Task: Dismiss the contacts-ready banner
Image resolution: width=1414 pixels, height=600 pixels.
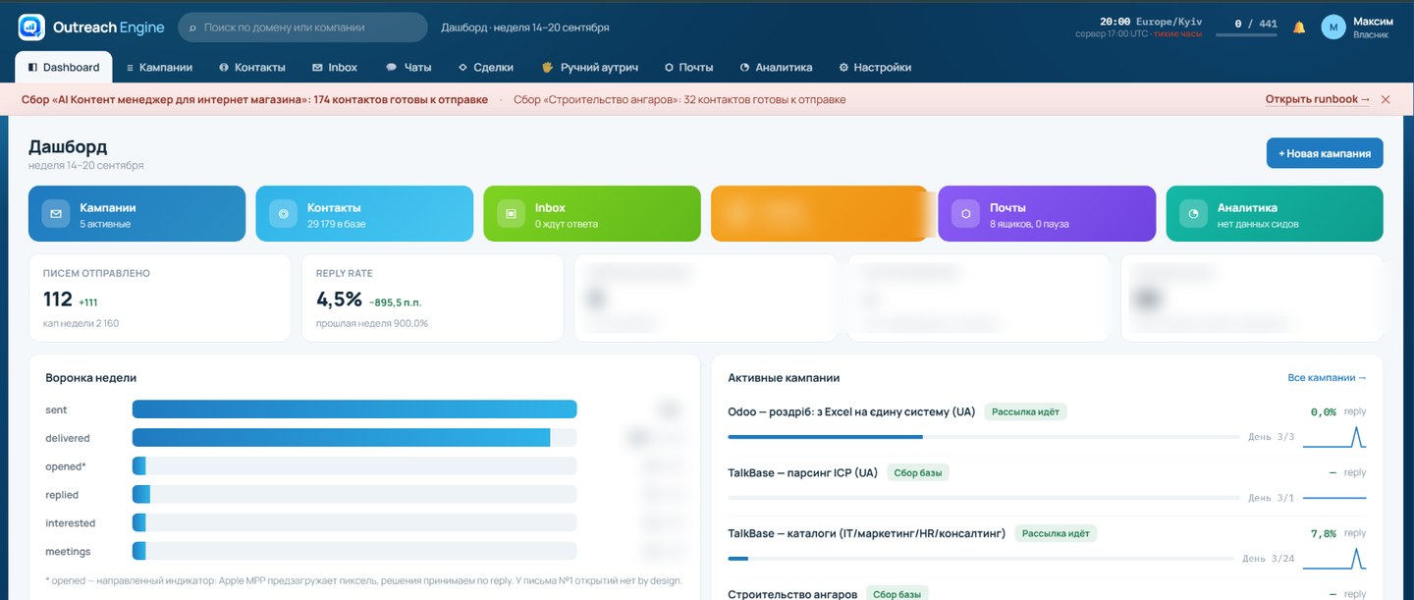Action: coord(1386,99)
